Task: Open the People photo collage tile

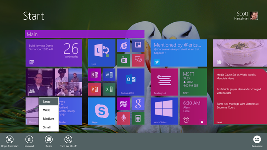Action: (54, 82)
